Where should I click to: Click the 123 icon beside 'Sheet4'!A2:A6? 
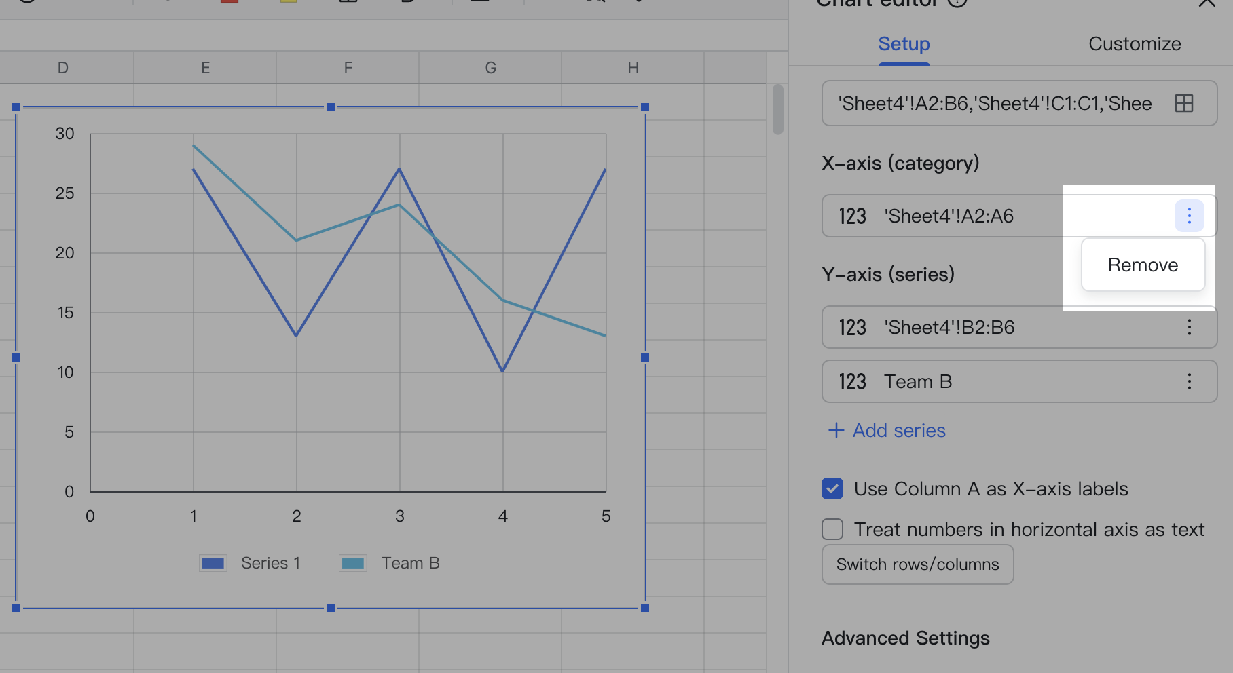pos(851,216)
